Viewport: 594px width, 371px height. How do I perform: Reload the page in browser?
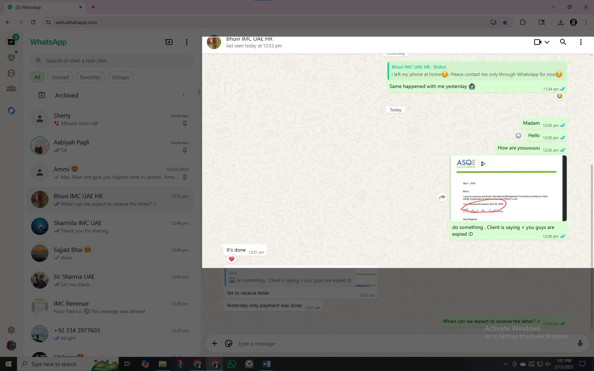(33, 22)
